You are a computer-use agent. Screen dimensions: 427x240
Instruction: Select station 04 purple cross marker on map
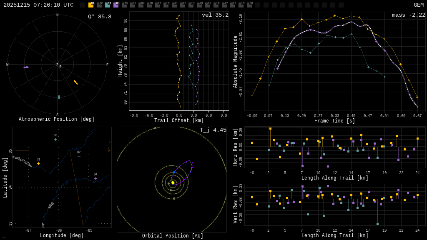click(x=95, y=178)
